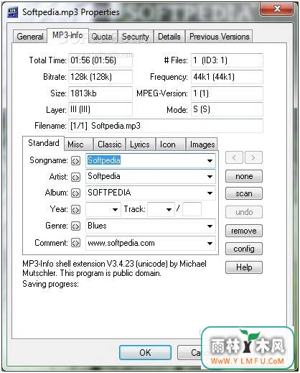Screen dimensions: 300x373
Task: Select the MP3-Info tab
Action: pos(67,35)
